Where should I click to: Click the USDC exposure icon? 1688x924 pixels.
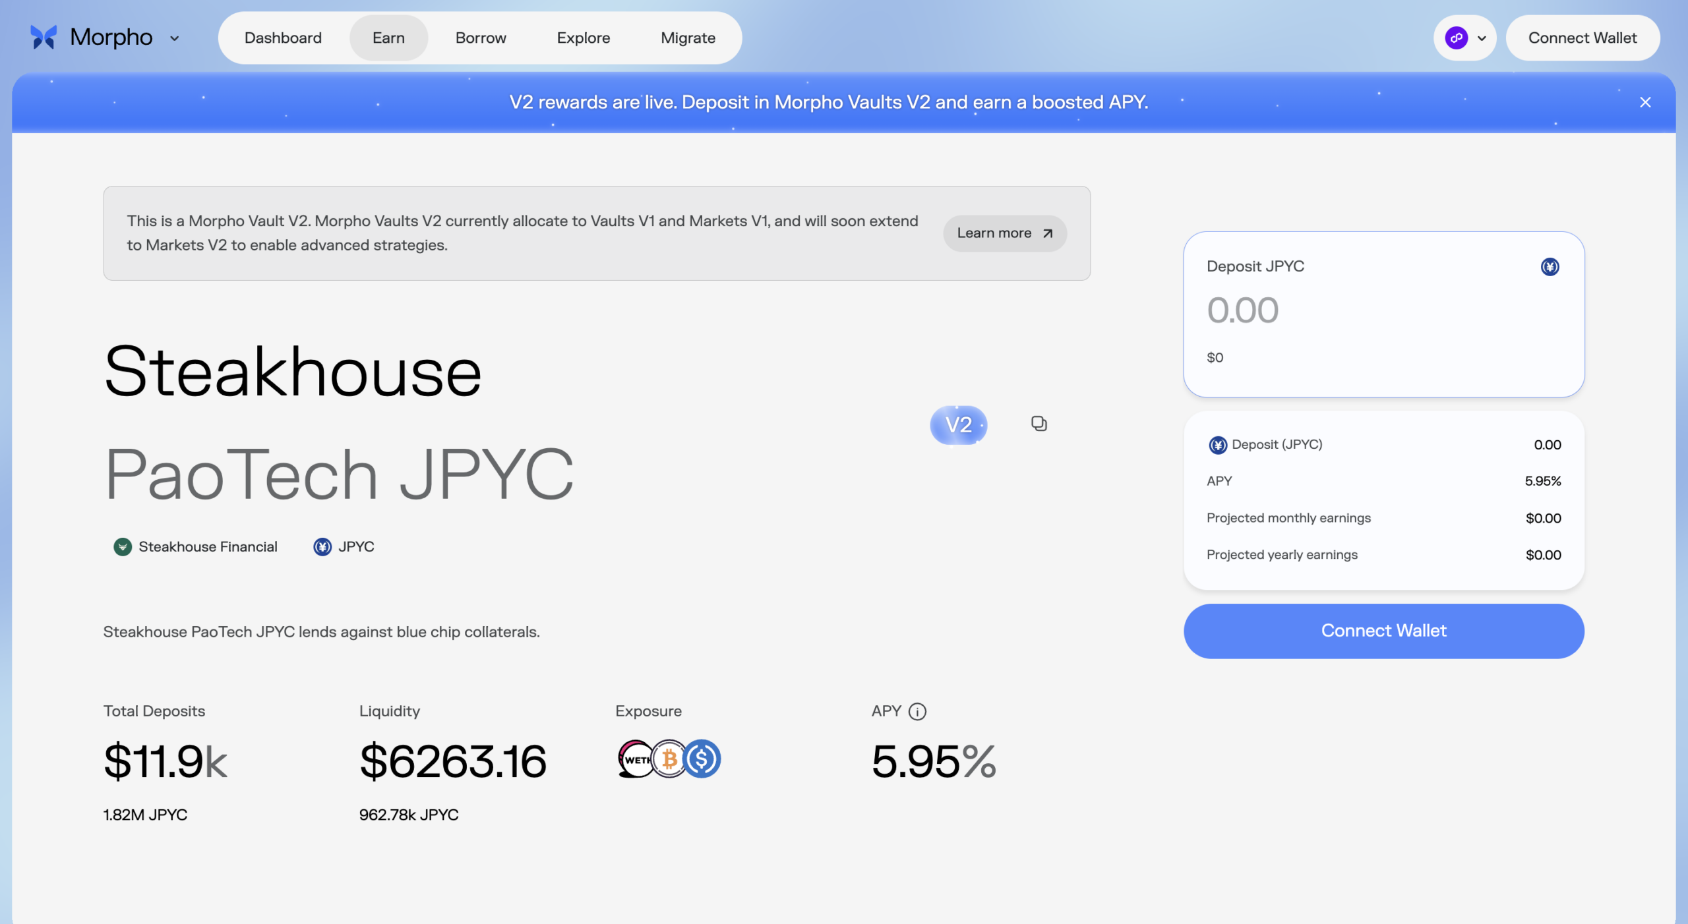703,759
